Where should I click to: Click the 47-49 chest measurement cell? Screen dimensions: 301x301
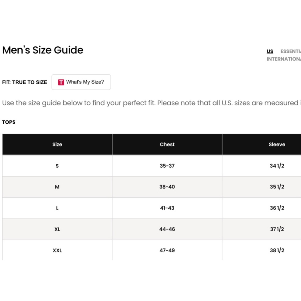tap(167, 250)
